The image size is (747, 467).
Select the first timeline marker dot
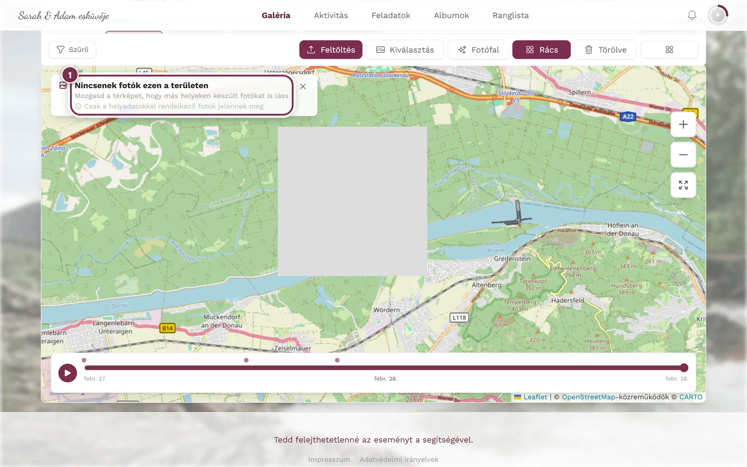coord(84,360)
